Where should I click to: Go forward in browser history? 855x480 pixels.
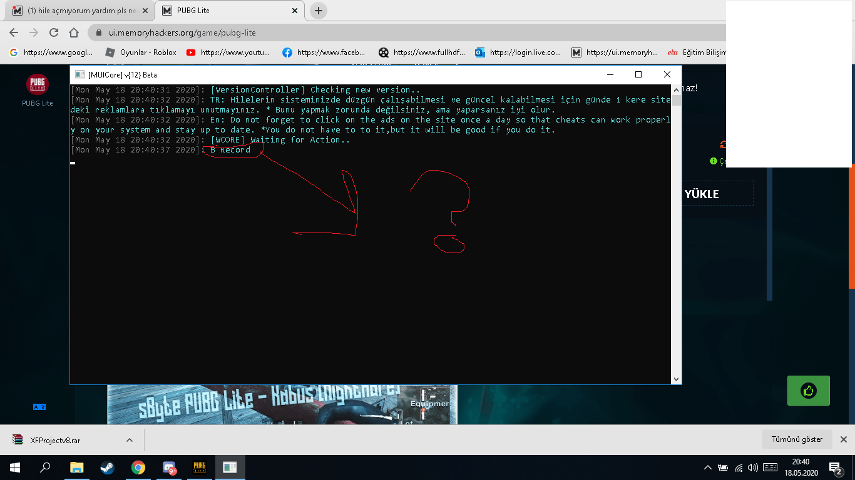[34, 32]
